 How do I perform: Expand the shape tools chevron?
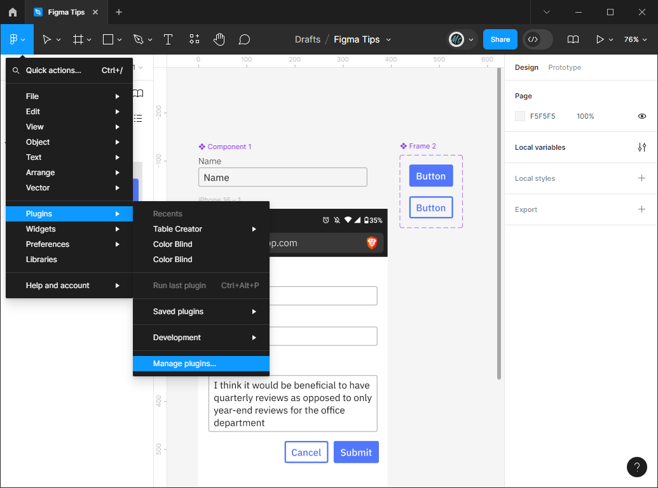click(120, 40)
